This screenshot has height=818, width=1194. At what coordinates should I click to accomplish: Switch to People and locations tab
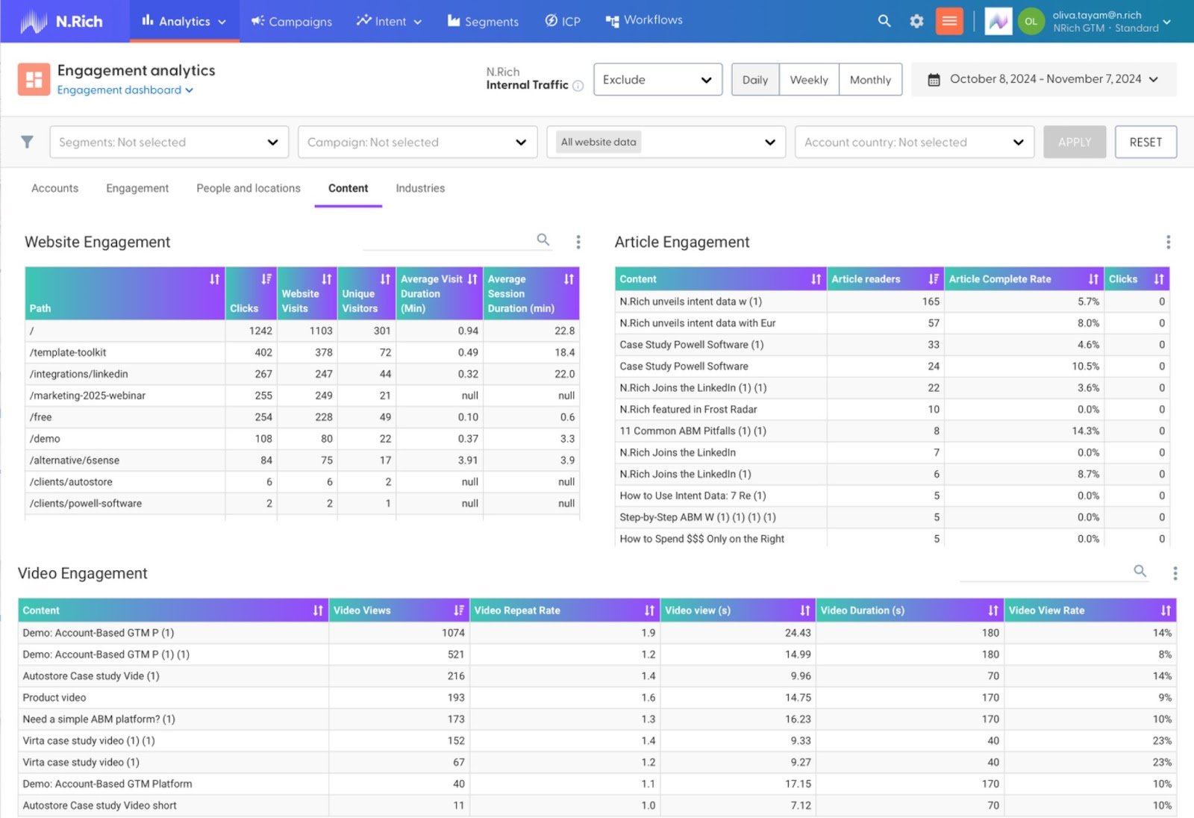click(249, 188)
